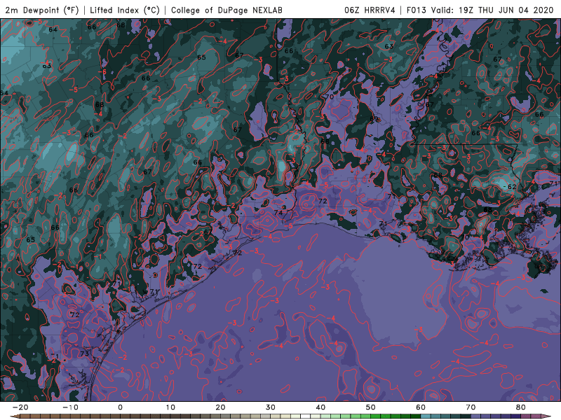
Task: Click the 40 label on the color scale
Action: click(x=320, y=407)
